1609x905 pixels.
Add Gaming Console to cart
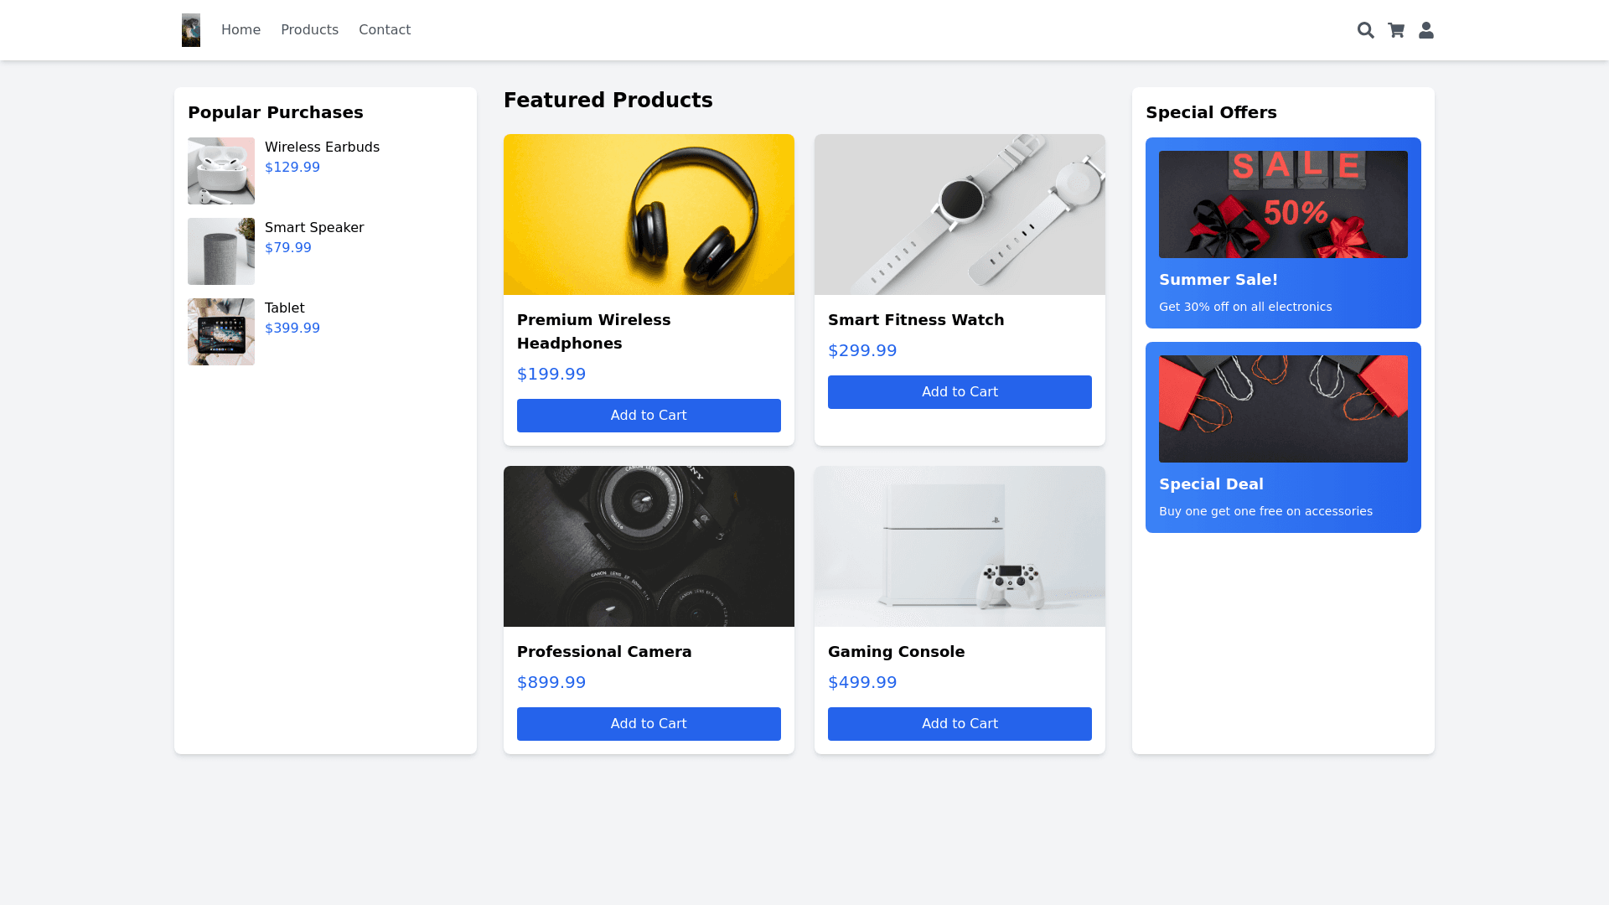tap(960, 724)
